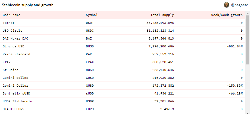Select the Tether coin name cell
The width and height of the screenshot is (251, 114).
(x=9, y=23)
